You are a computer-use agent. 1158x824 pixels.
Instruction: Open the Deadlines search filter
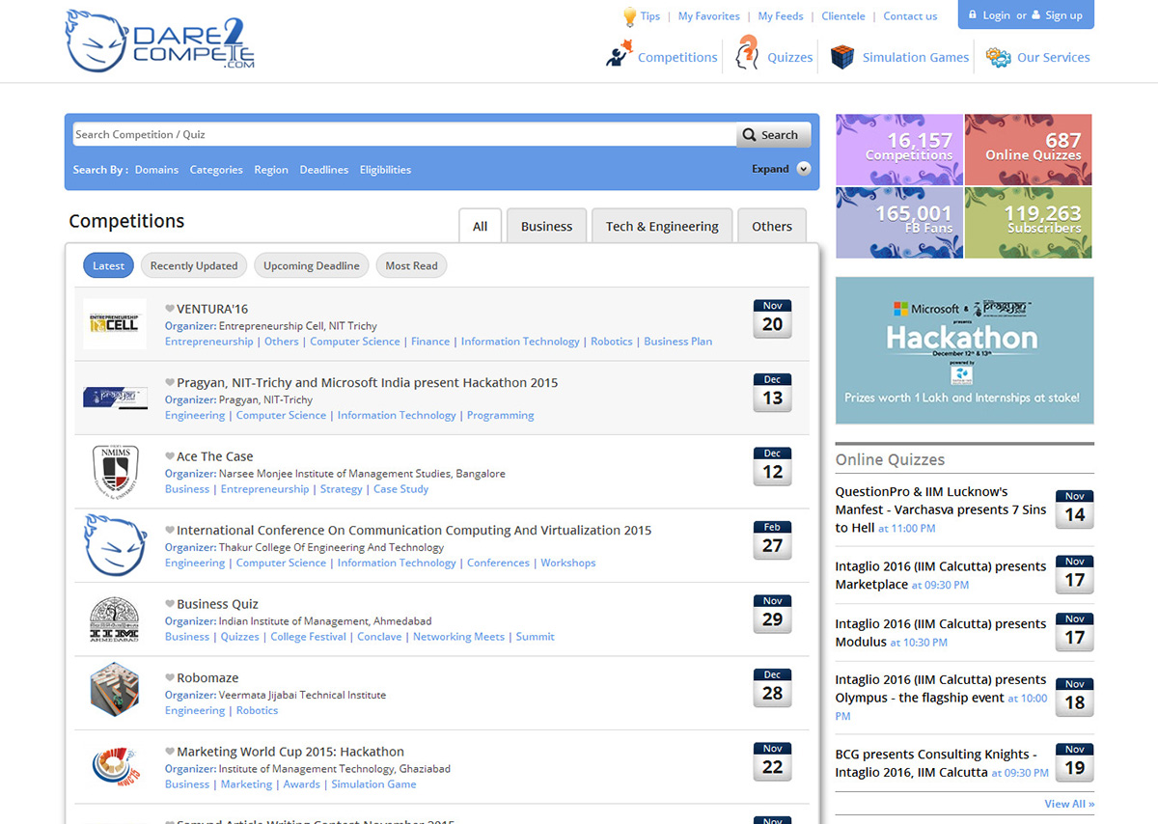pos(324,170)
